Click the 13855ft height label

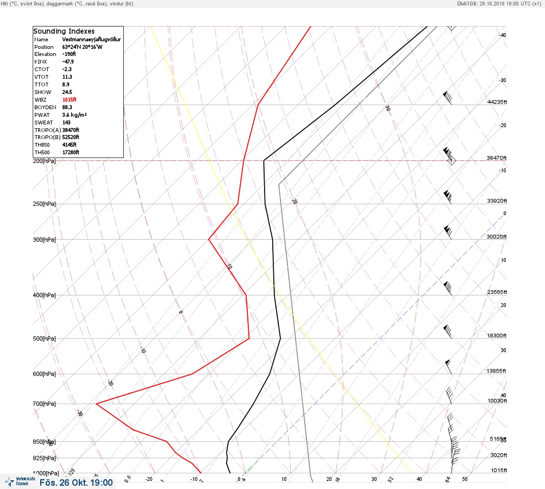pyautogui.click(x=496, y=371)
